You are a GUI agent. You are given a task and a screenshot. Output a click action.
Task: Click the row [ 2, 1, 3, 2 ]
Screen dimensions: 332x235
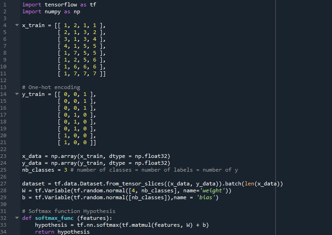(x=82, y=32)
